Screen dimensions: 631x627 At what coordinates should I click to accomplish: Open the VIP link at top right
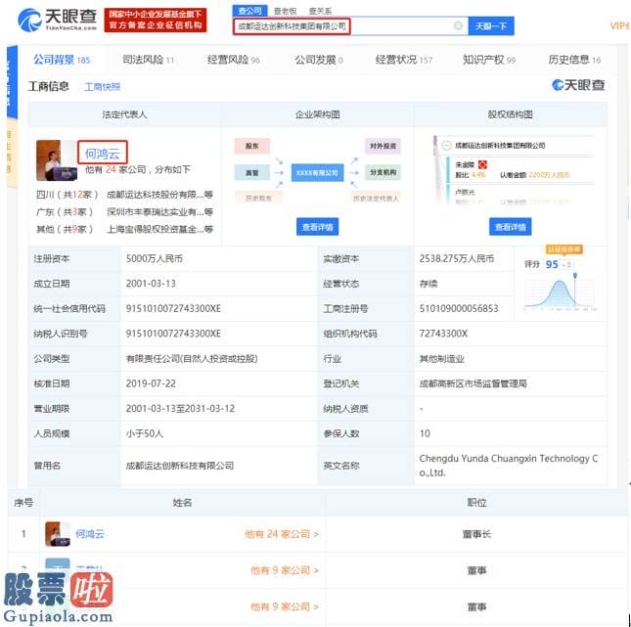coord(619,25)
